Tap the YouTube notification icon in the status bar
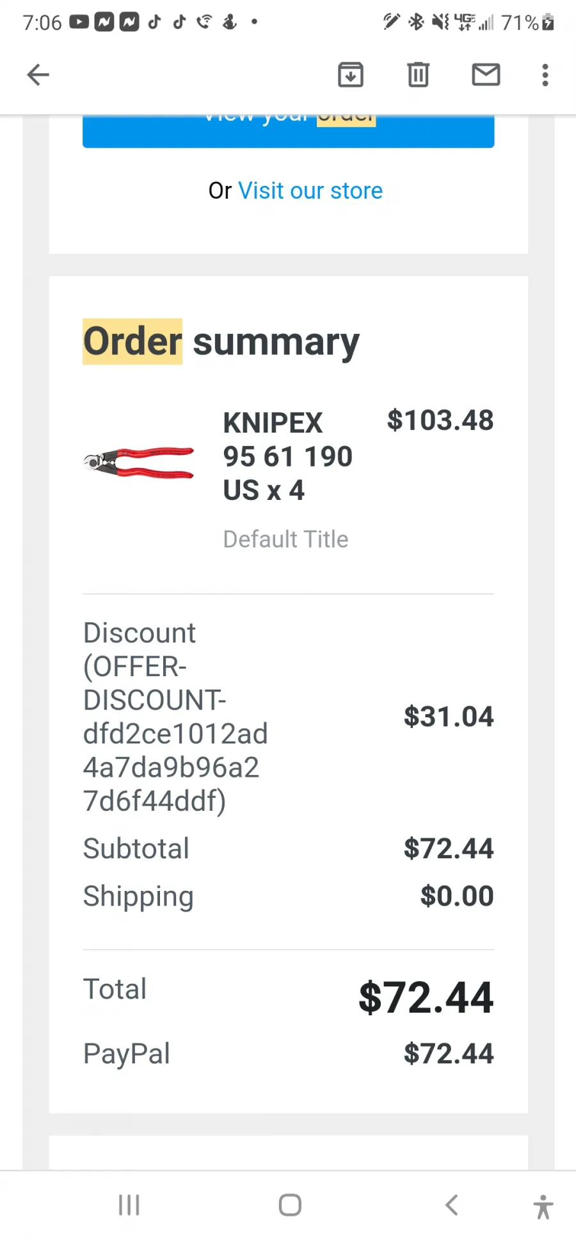Screen dimensions: 576x1237 tap(79, 22)
